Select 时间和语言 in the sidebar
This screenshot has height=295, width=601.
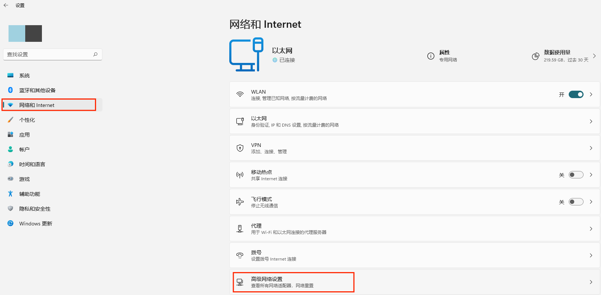52,164
